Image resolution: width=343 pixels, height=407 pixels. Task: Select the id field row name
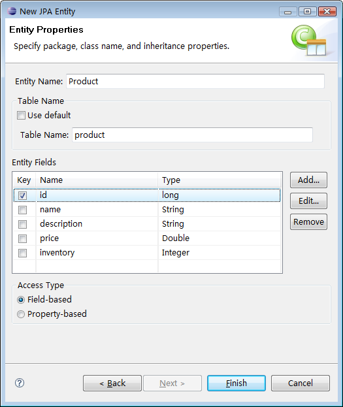coord(43,195)
